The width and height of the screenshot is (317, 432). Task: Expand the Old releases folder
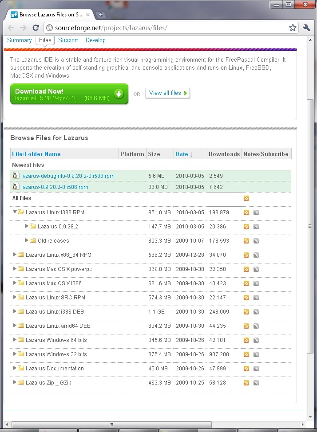[27, 241]
